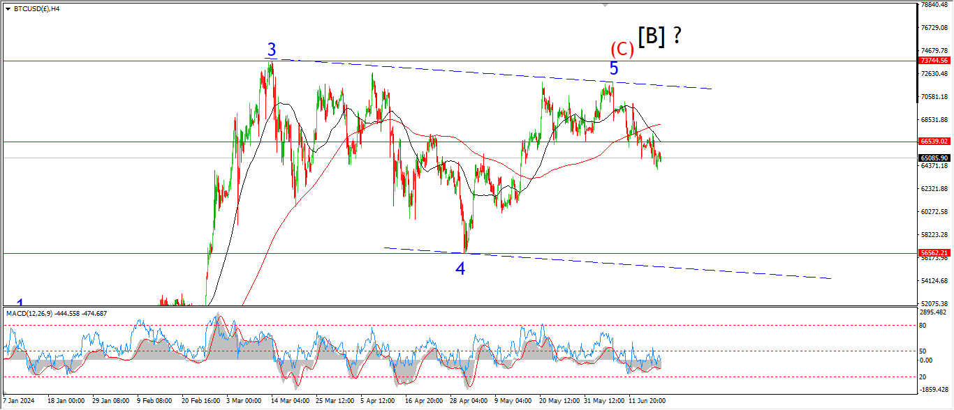Open the dropdown arrow beside BTCUSD title

point(6,9)
